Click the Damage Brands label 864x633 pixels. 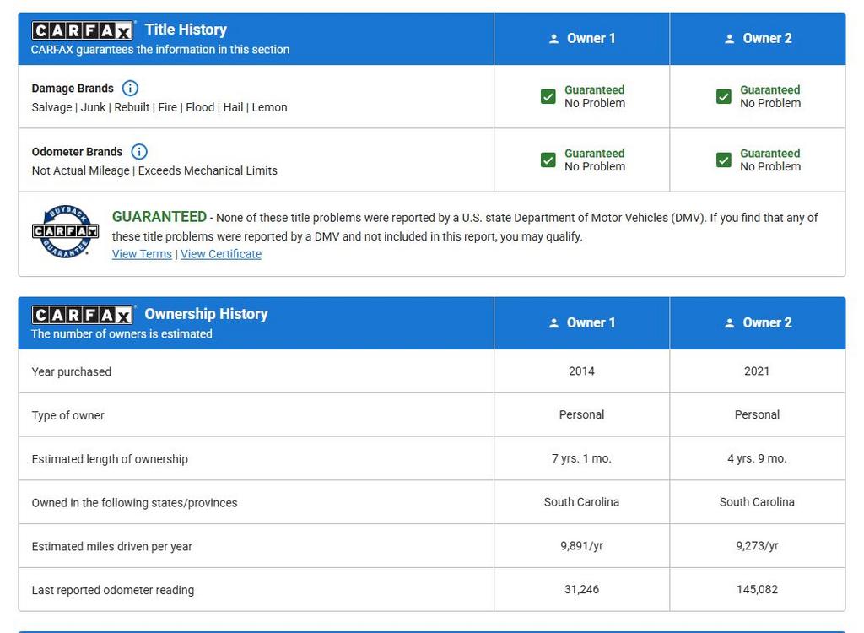pos(73,89)
